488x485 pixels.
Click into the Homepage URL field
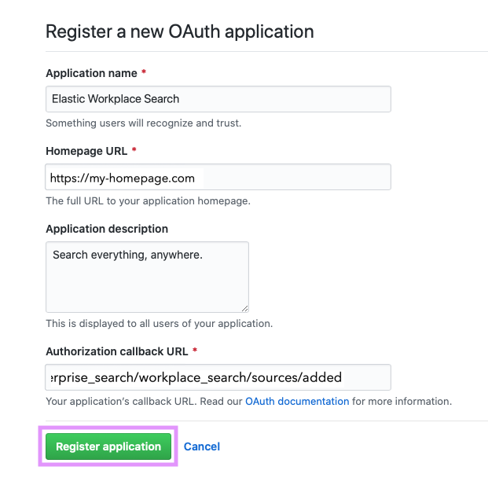pos(218,178)
